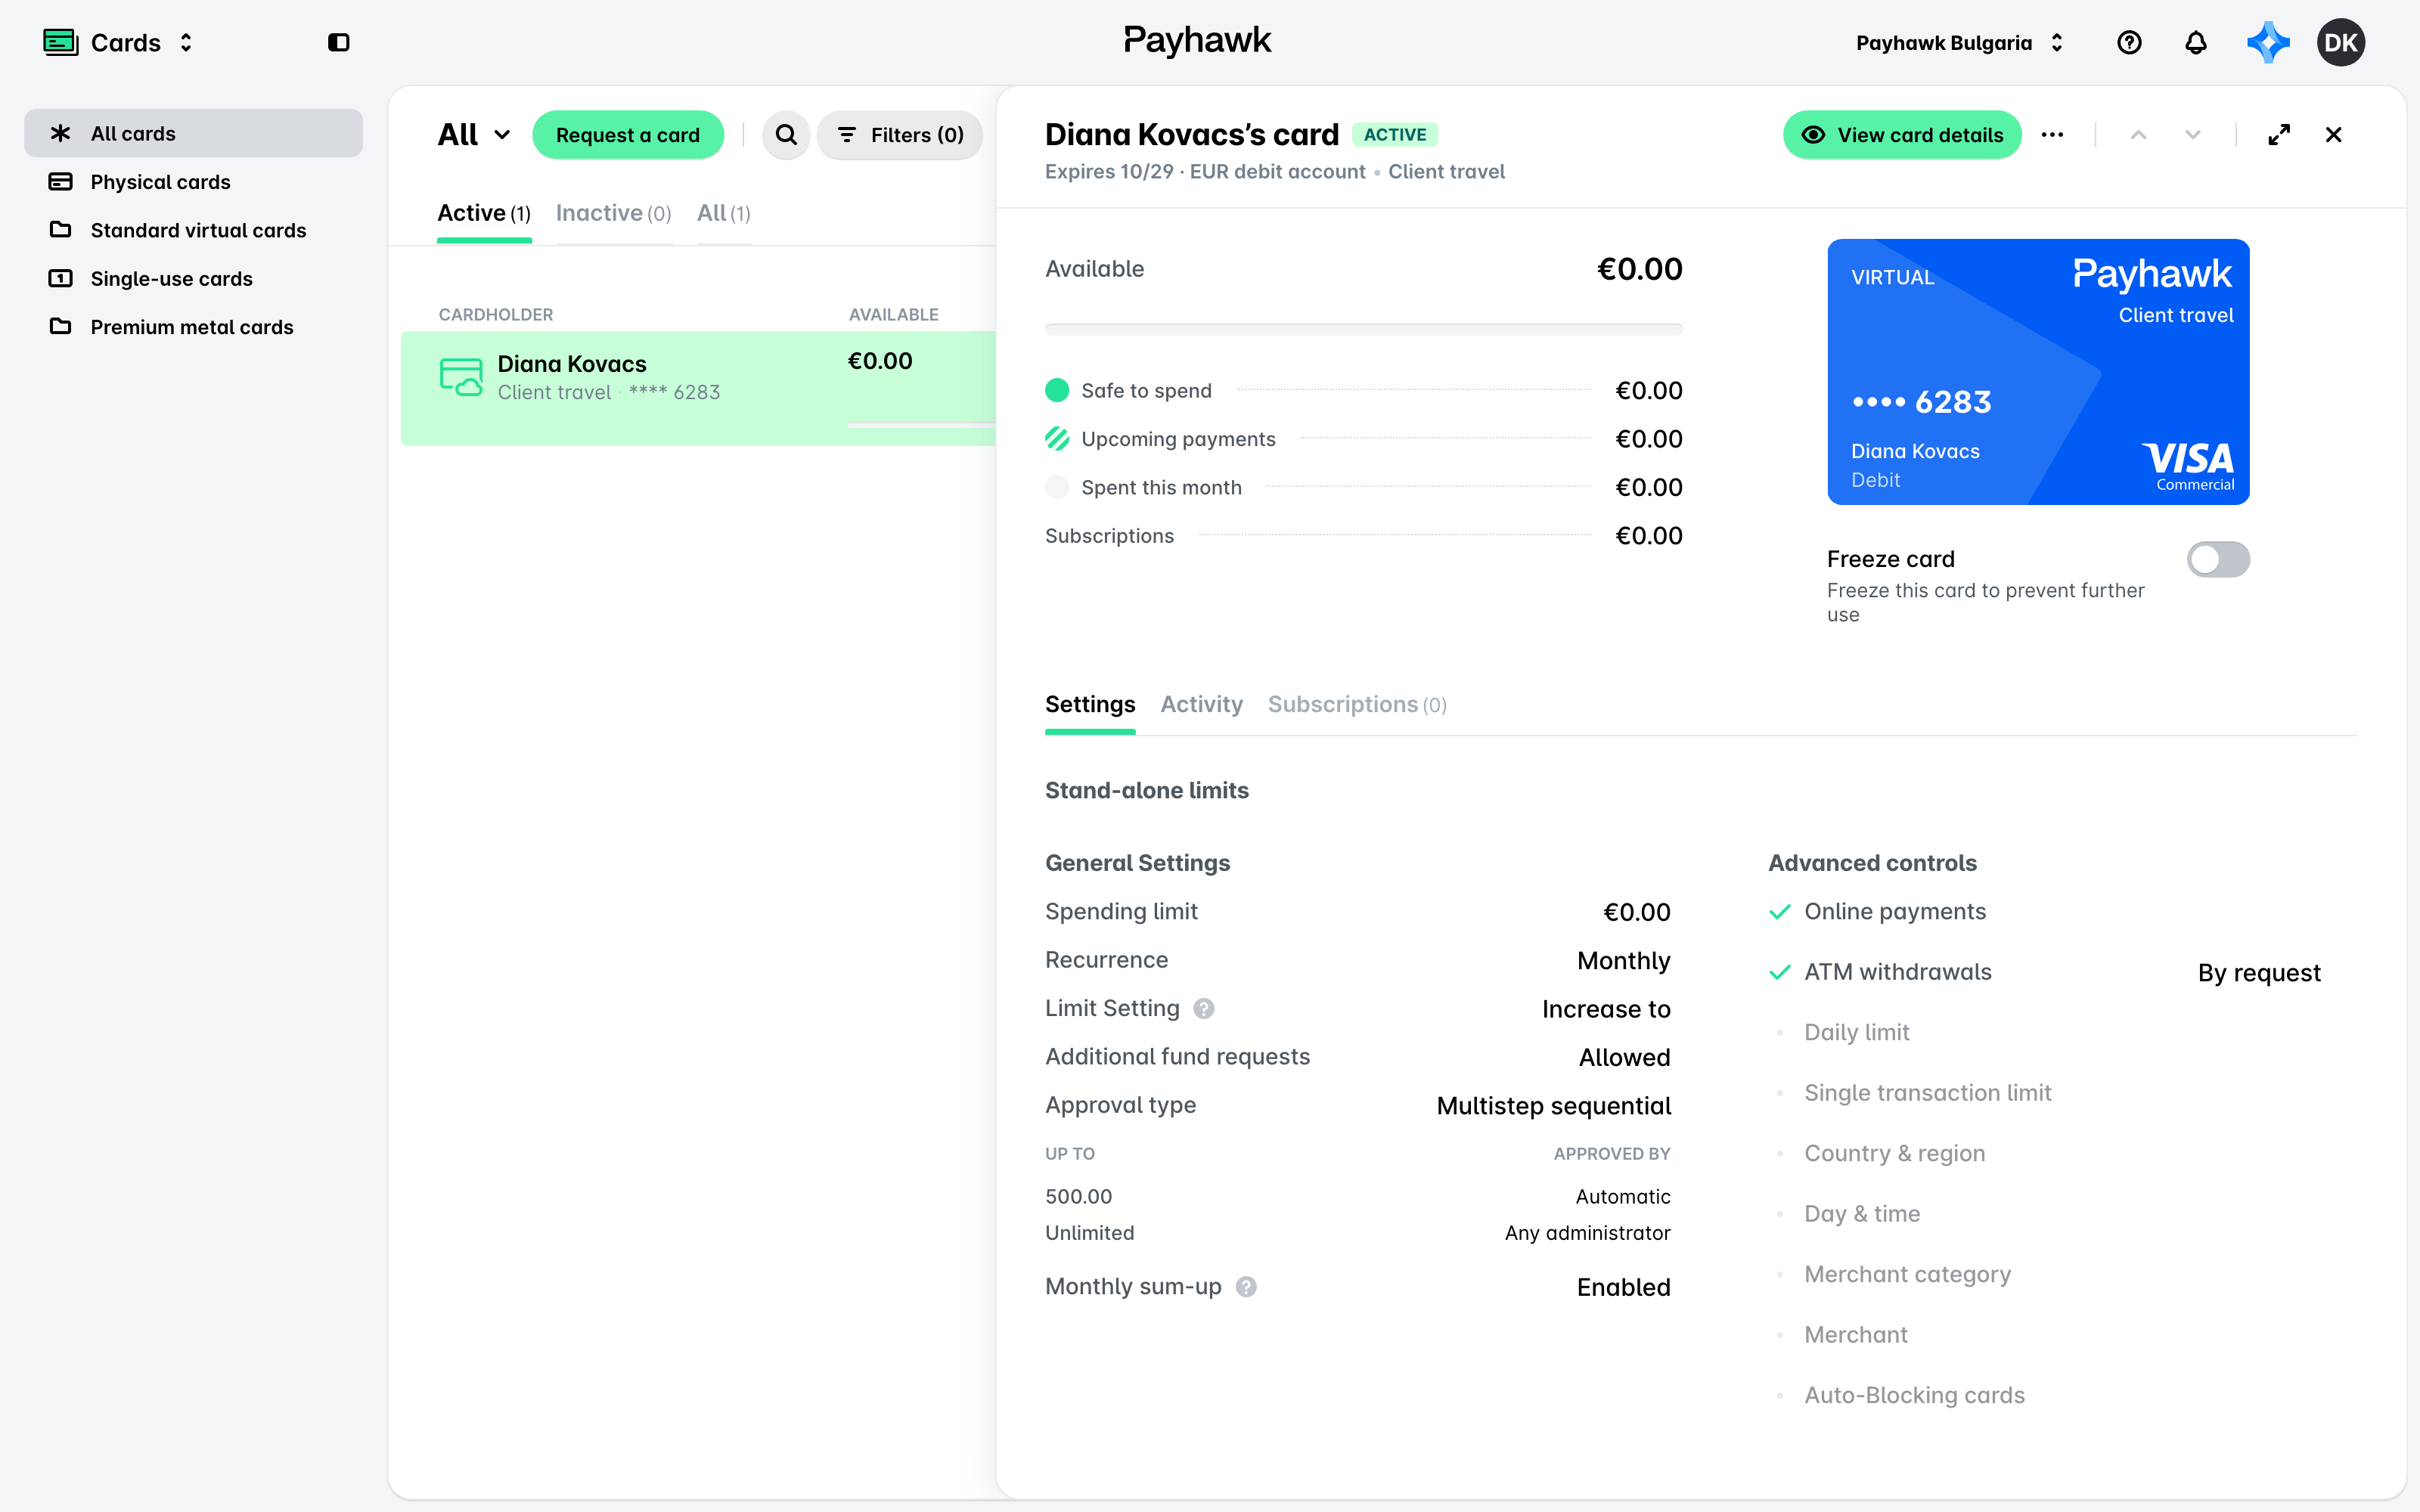The width and height of the screenshot is (2420, 1512).
Task: Click Multistep sequential approval type value
Action: pos(1553,1106)
